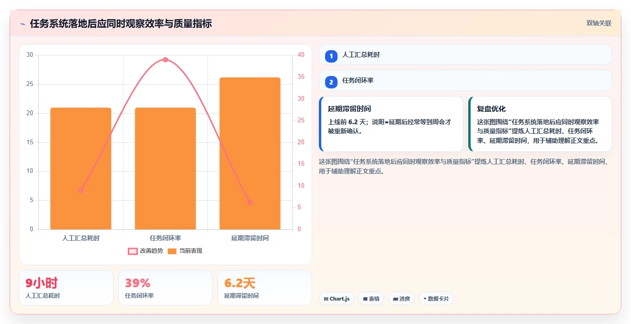Click the summary paragraph below the cards
This screenshot has height=324, width=631.
coord(464,166)
